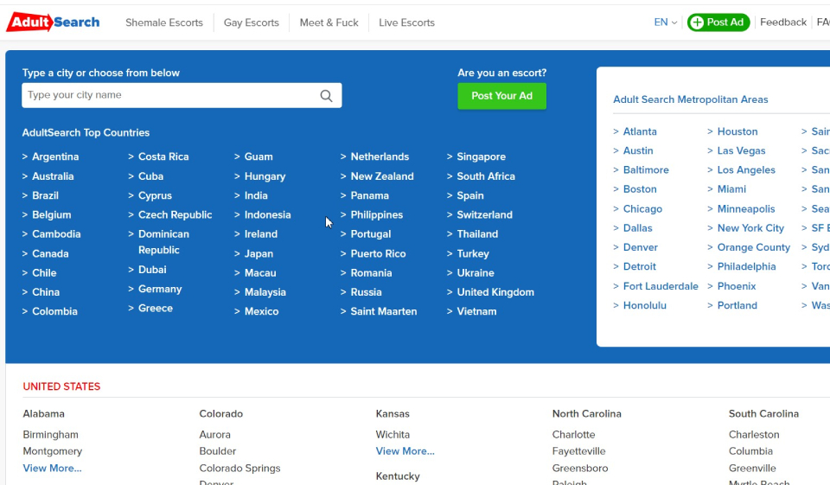Select Orange County metropolitan link
Screen dimensions: 830x485
753,247
